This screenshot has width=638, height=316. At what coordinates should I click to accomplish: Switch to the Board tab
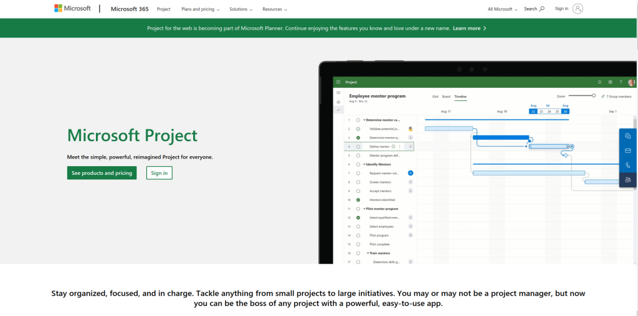(446, 96)
